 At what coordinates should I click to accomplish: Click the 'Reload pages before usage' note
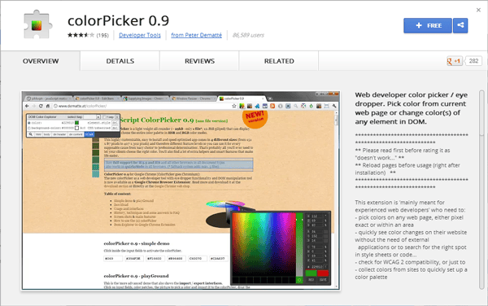point(407,168)
